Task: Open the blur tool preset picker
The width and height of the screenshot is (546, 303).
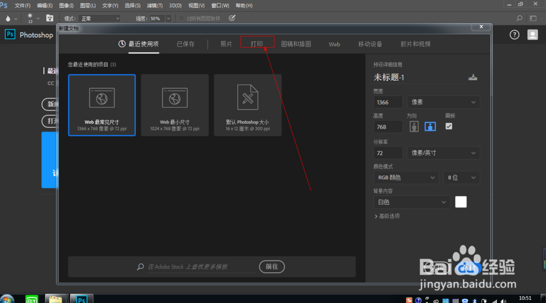Action: pos(11,19)
